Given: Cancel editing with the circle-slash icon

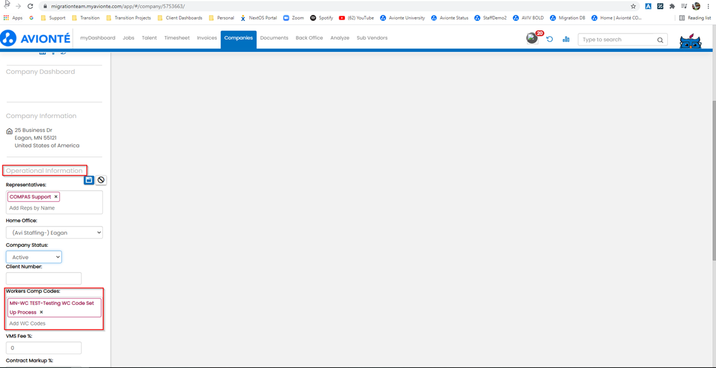Looking at the screenshot, I should 100,180.
